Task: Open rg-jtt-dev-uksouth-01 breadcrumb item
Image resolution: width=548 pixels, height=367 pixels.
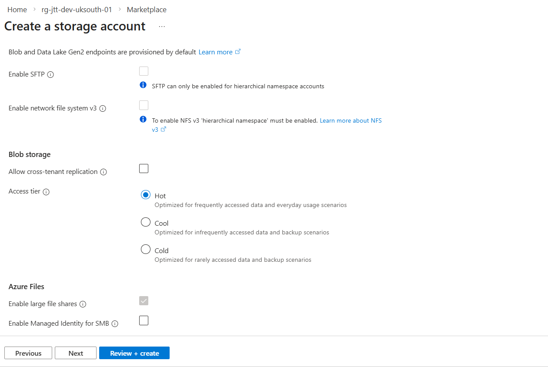Action: (77, 10)
